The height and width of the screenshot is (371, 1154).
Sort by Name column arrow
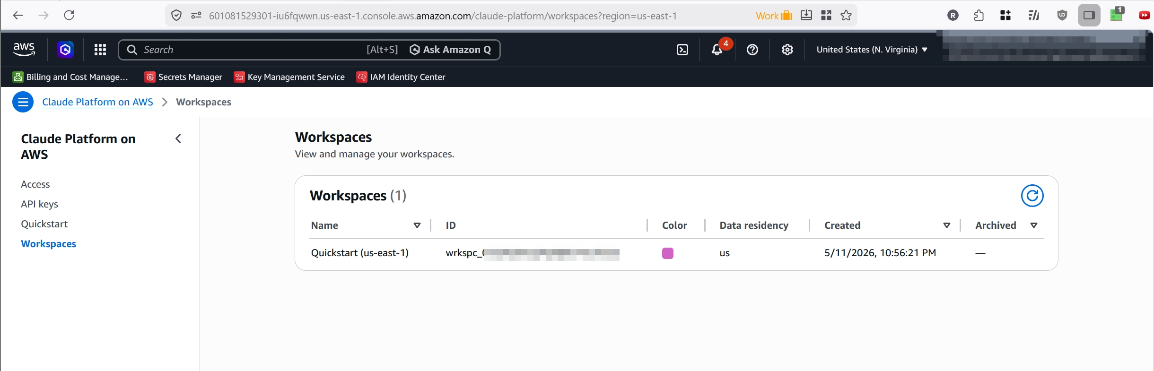(x=417, y=225)
